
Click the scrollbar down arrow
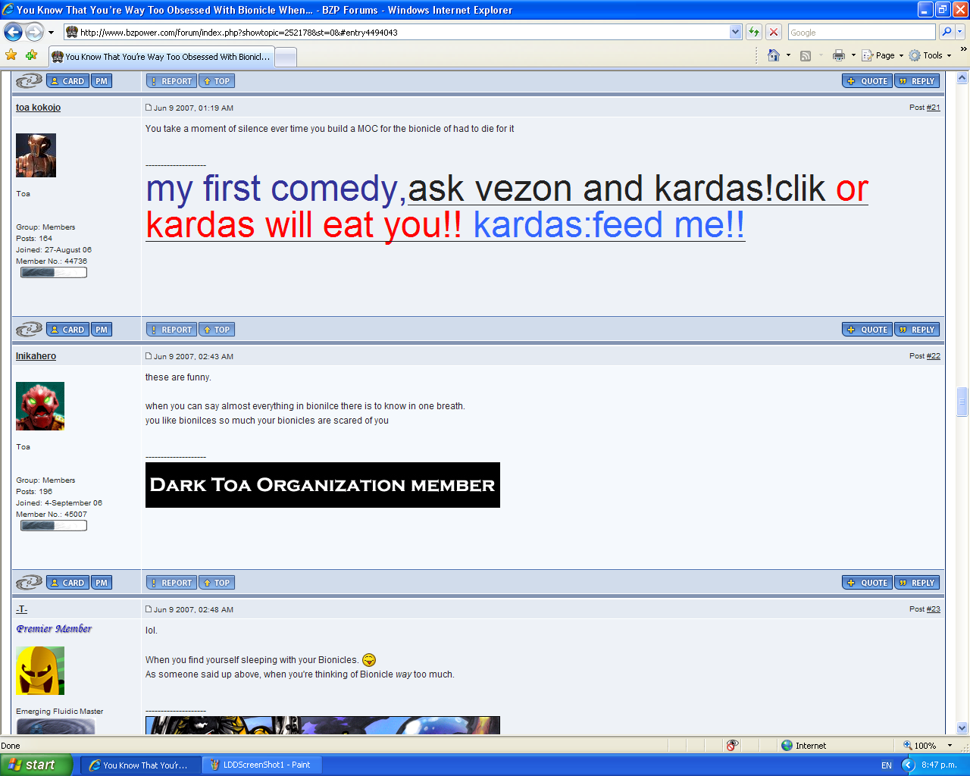962,728
